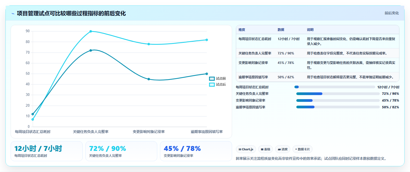
Task: Toggle the 试点后 legend swatch
Action: point(212,85)
